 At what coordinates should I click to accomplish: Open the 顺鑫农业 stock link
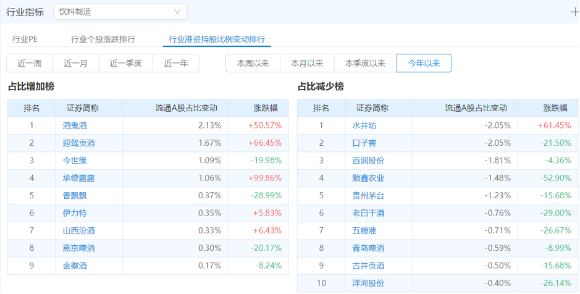click(368, 178)
